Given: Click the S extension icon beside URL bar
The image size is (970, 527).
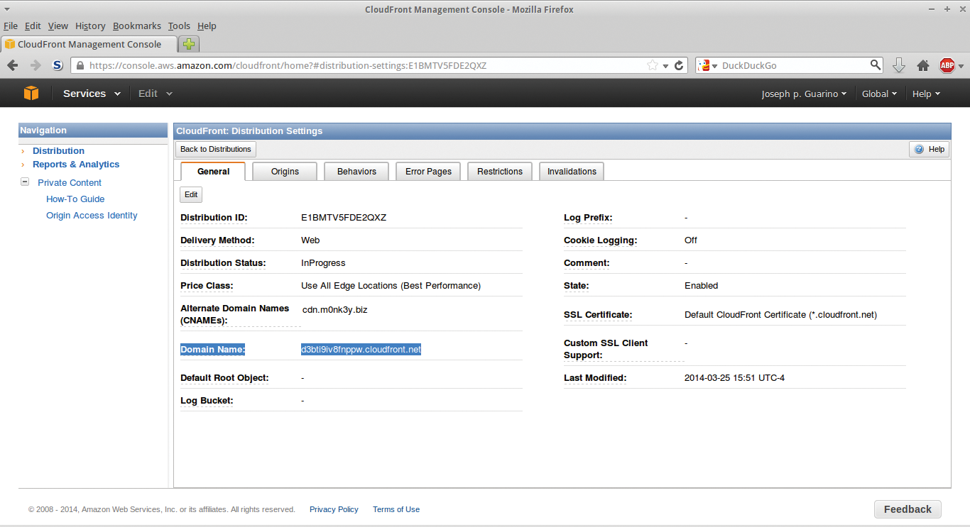Looking at the screenshot, I should coord(58,65).
